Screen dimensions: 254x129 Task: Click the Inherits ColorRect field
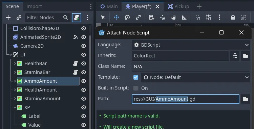point(180,56)
